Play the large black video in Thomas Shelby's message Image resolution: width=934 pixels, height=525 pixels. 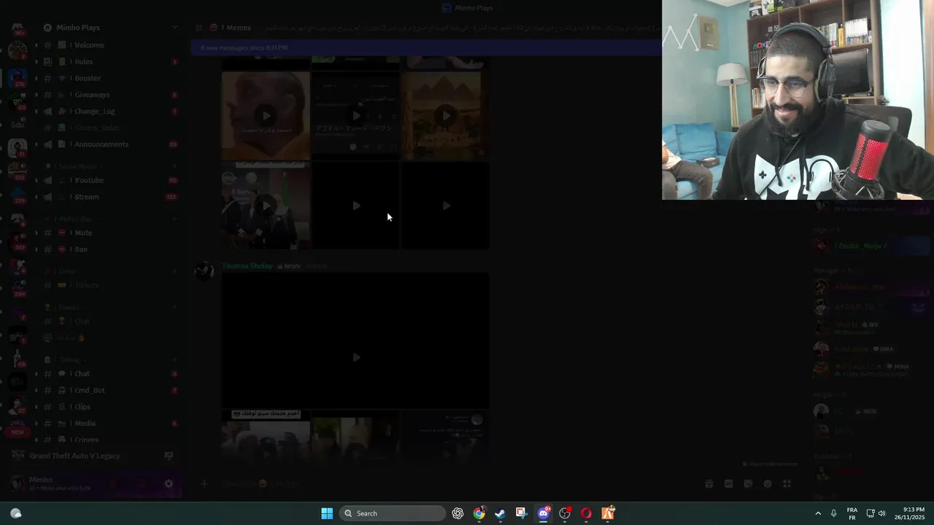[x=356, y=341]
